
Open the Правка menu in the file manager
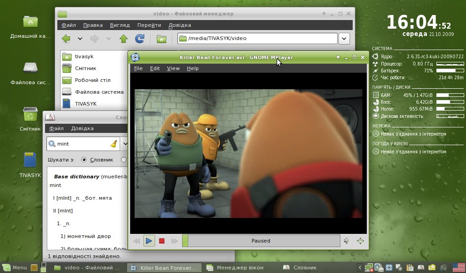(93, 25)
